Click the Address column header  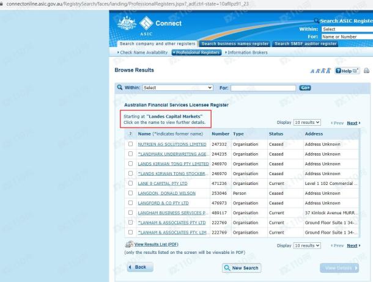[x=314, y=134]
